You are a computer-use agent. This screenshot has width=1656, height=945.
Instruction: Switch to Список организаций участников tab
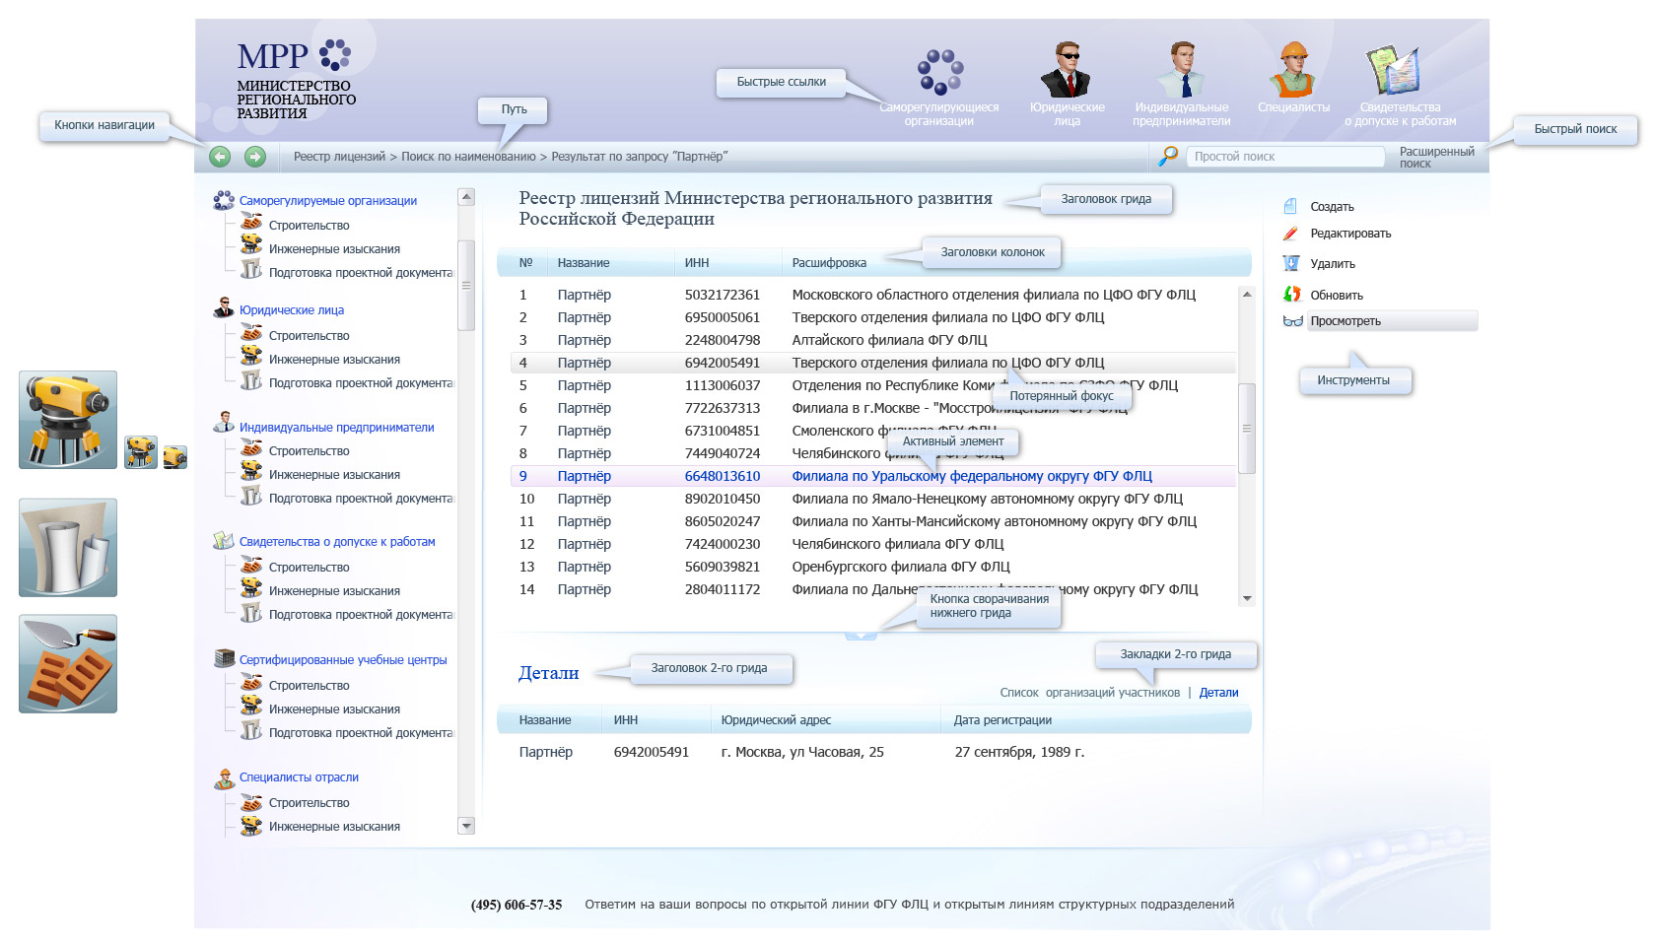(x=1089, y=693)
